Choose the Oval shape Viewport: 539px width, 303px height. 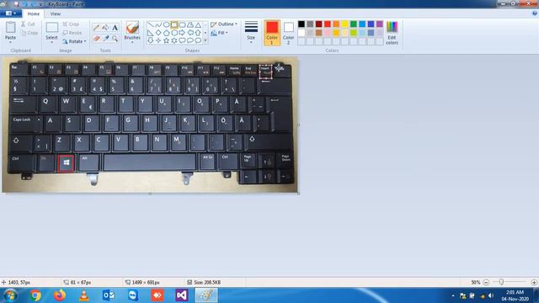point(166,24)
